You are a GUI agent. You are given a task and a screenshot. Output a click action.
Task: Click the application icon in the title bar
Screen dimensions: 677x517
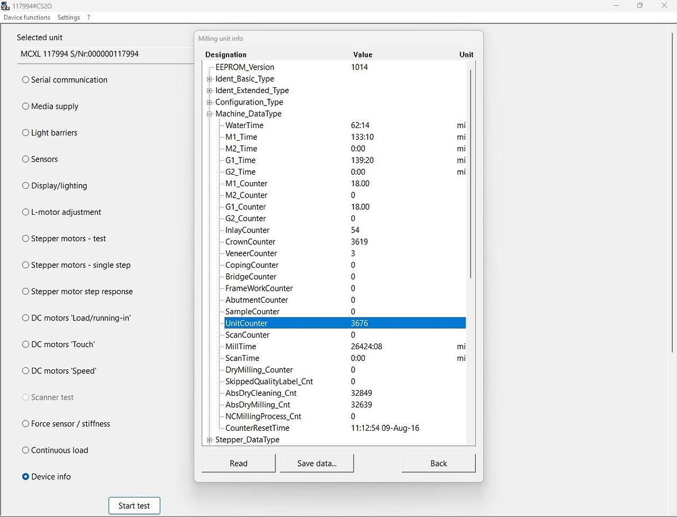(6, 6)
